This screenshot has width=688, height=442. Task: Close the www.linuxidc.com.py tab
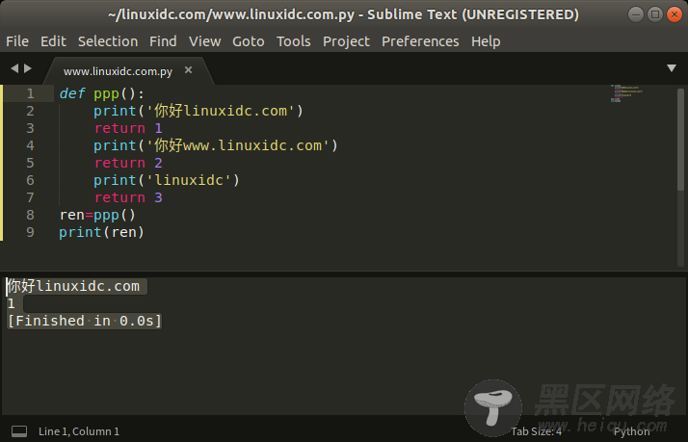188,69
